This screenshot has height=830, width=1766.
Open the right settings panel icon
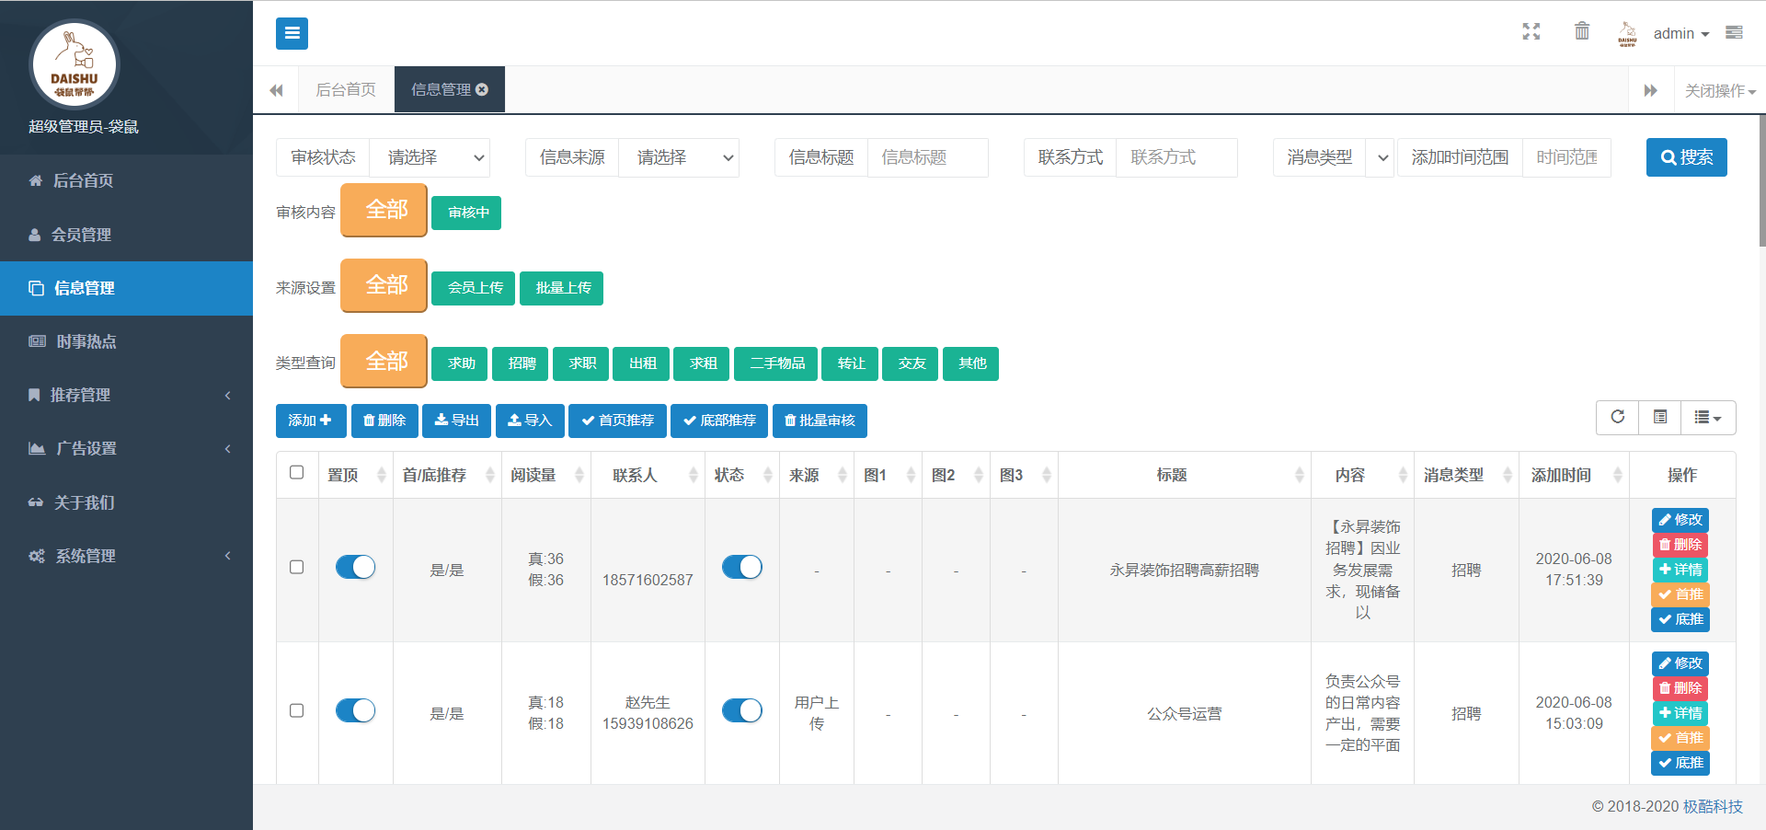pos(1734,33)
